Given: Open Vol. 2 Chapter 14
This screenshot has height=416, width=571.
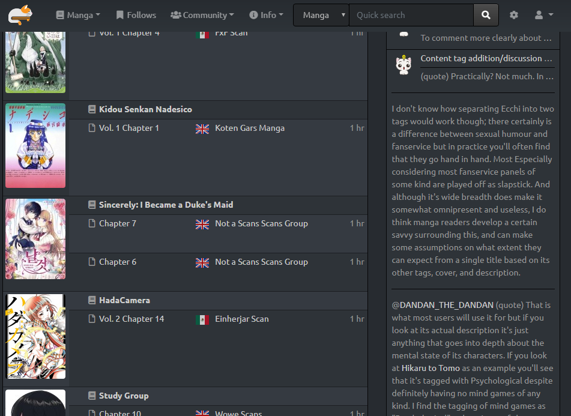Looking at the screenshot, I should click(131, 319).
